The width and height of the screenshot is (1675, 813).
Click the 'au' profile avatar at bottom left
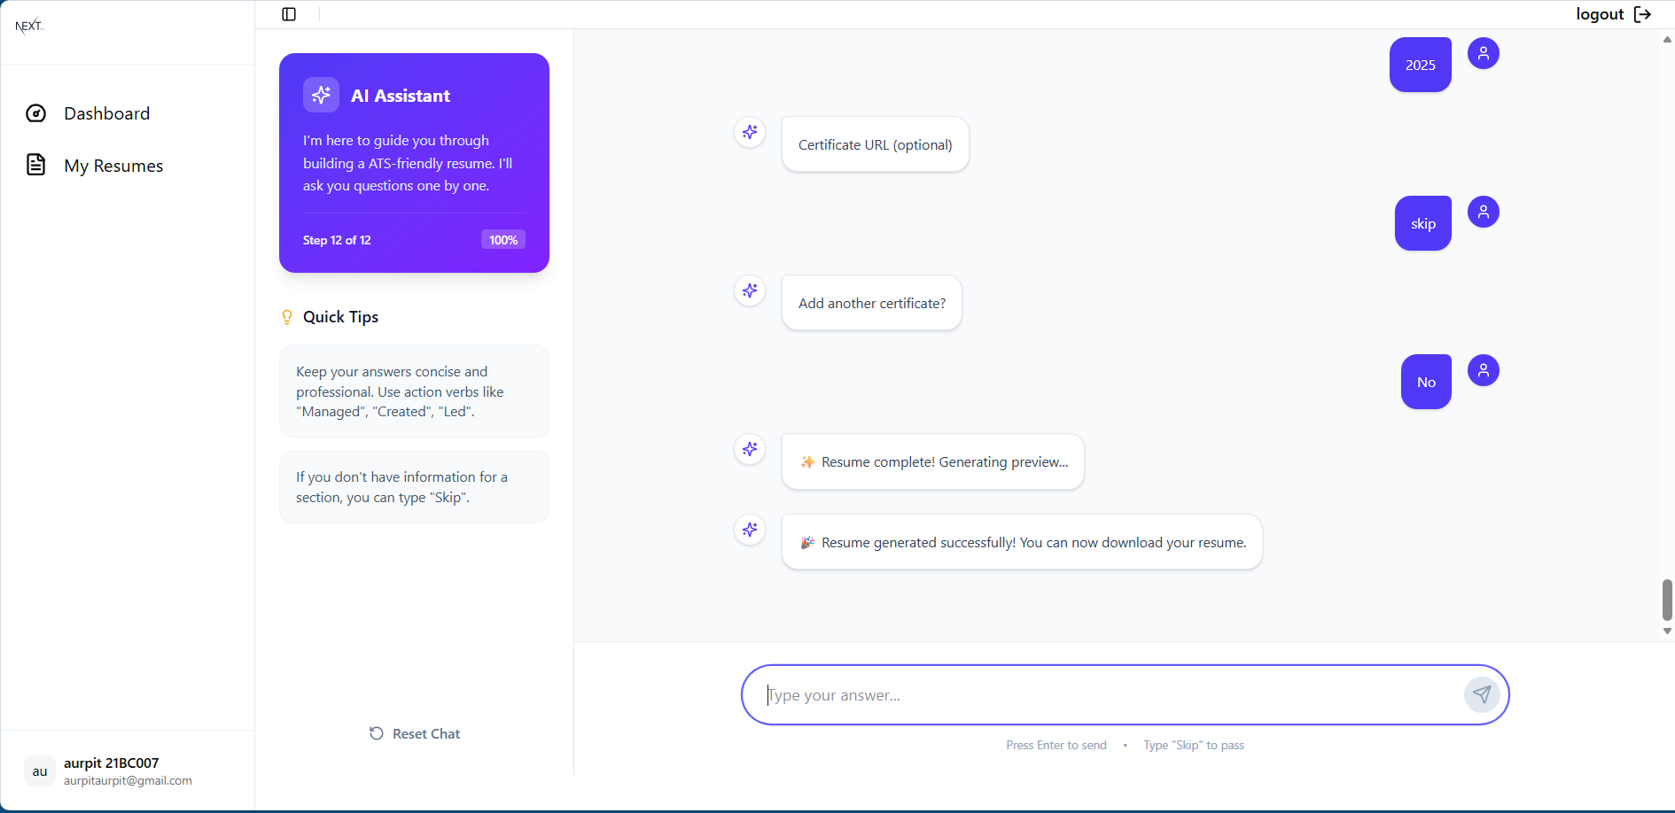point(39,770)
